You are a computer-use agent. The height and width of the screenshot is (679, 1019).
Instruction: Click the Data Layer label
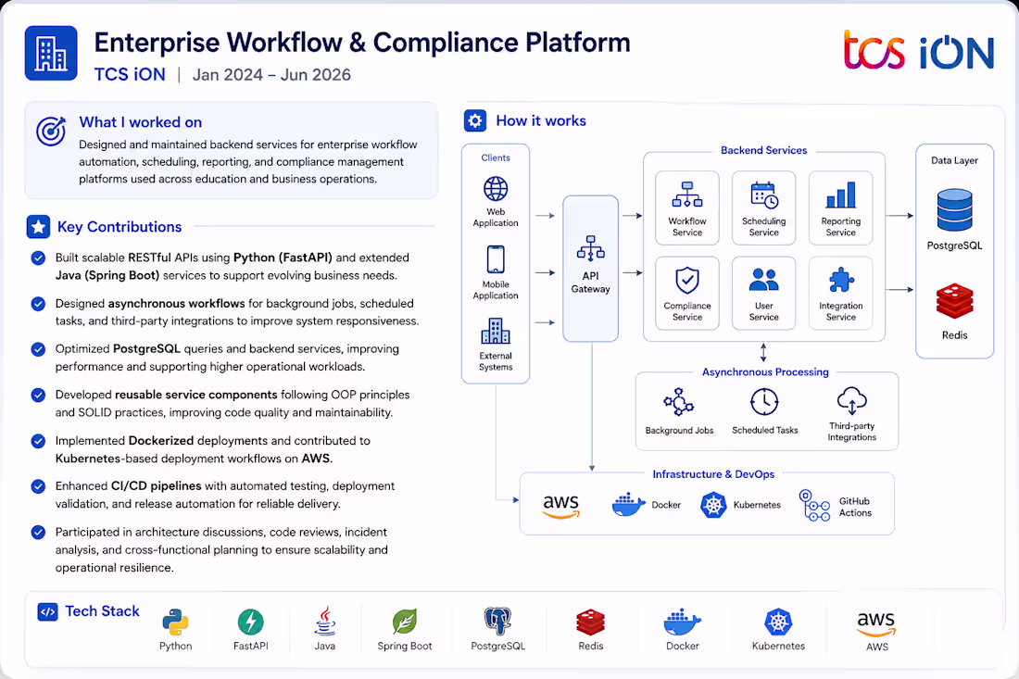coord(954,160)
